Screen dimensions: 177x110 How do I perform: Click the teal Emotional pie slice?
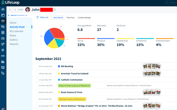point(60,42)
